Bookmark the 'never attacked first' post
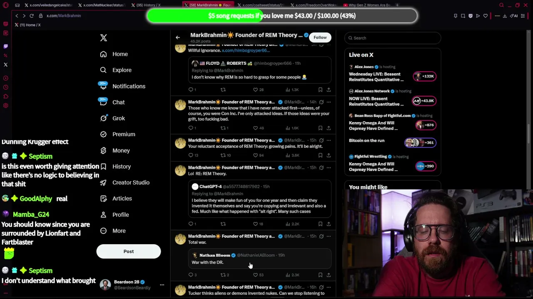 pos(320,128)
